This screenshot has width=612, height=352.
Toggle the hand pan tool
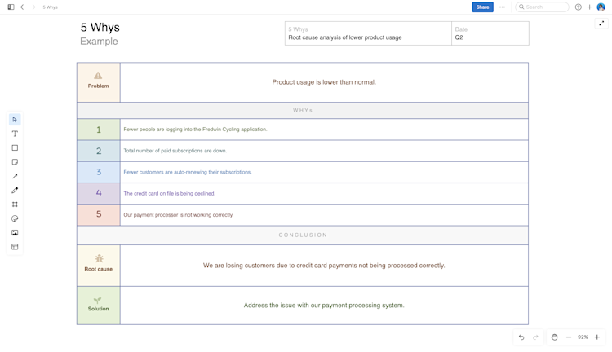[x=554, y=337]
